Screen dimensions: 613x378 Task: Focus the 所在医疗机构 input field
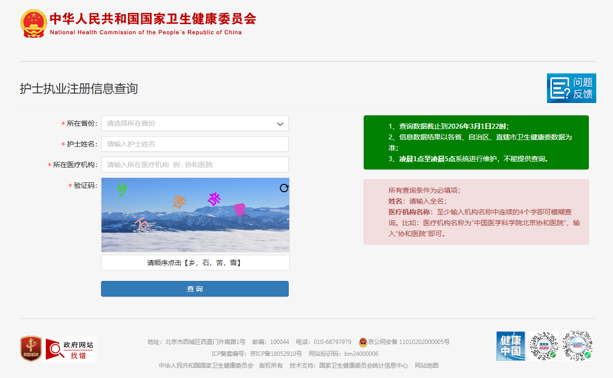coord(194,165)
